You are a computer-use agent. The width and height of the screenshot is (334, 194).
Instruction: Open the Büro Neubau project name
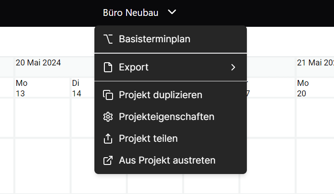click(x=131, y=13)
